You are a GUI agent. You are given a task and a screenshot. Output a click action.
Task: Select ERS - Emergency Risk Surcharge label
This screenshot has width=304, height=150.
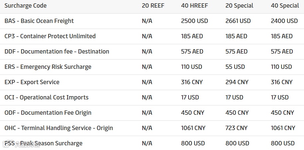point(48,67)
